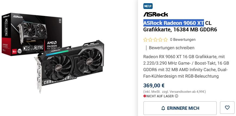Click the Challenger retail box image

pos(32,34)
